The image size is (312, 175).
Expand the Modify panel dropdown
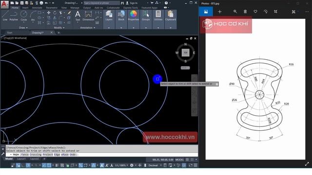click(x=59, y=28)
